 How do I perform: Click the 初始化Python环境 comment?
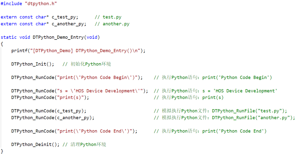tap(87, 64)
